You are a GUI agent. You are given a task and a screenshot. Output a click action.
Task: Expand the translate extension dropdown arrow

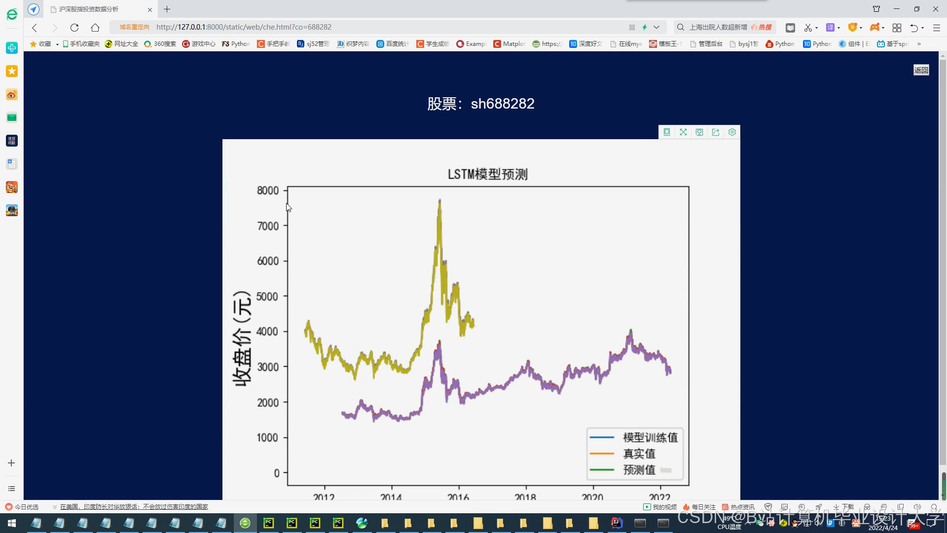[838, 28]
